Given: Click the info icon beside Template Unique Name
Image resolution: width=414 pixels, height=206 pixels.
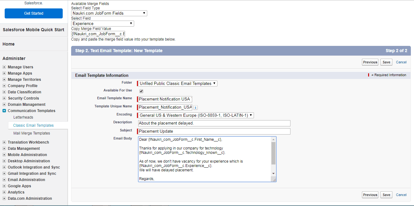Looking at the screenshot, I should point(196,107).
